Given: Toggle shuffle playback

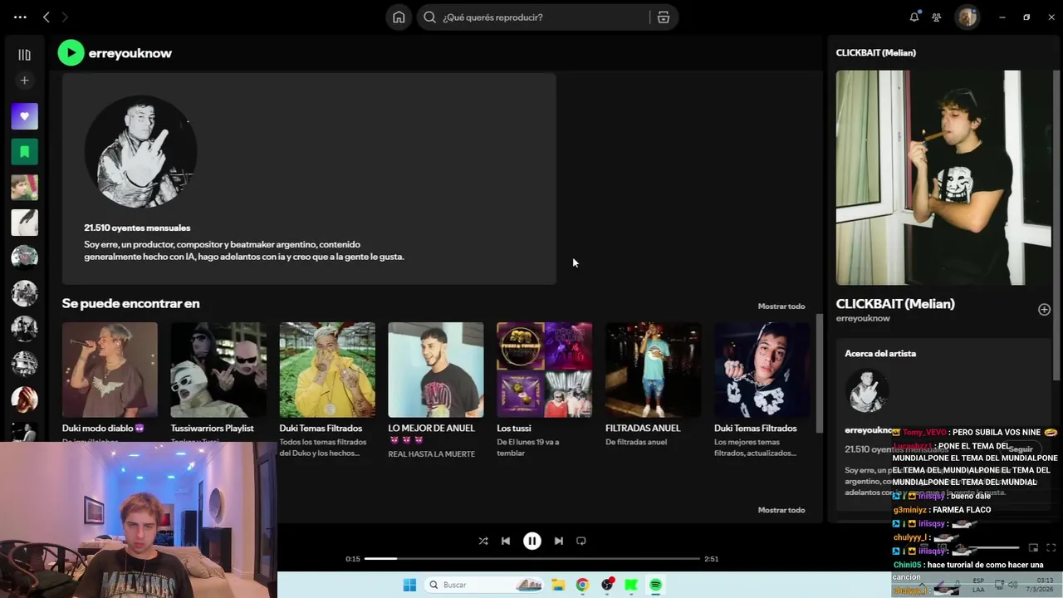Looking at the screenshot, I should coord(483,541).
